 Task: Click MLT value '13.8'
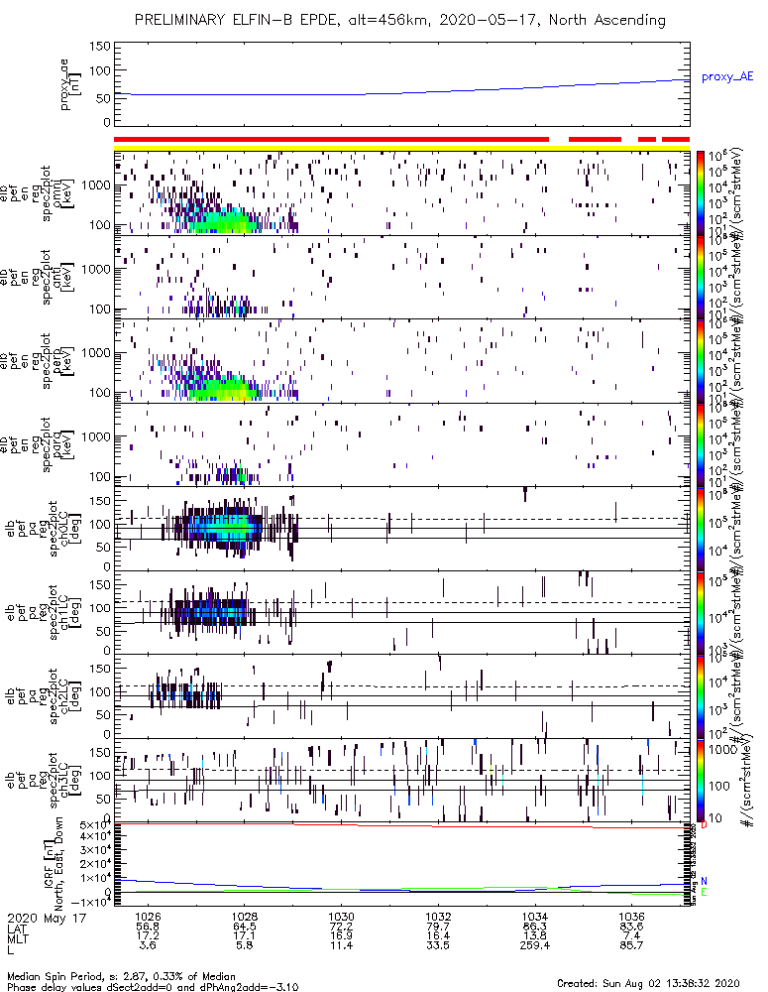(535, 935)
